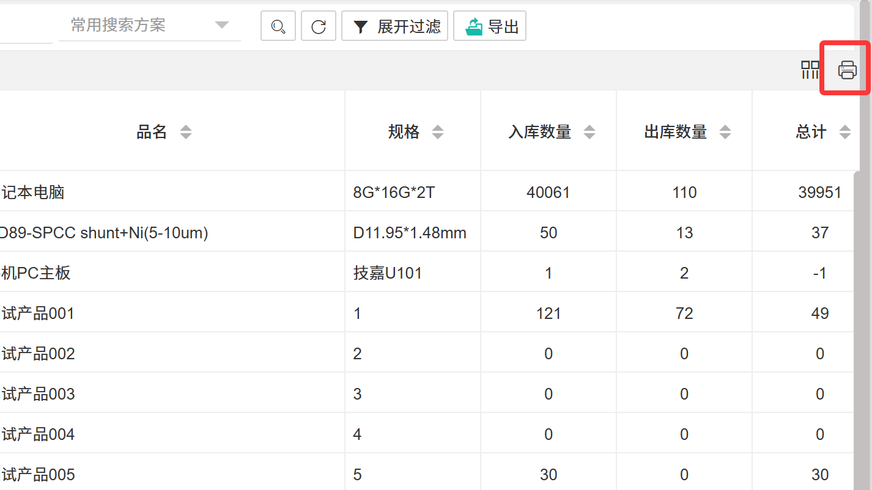Sort by 品名 column sort arrows
The image size is (872, 490).
[186, 132]
